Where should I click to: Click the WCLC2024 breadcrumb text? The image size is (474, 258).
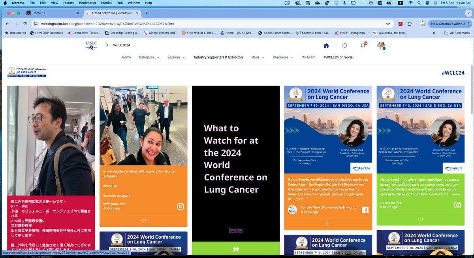point(122,45)
